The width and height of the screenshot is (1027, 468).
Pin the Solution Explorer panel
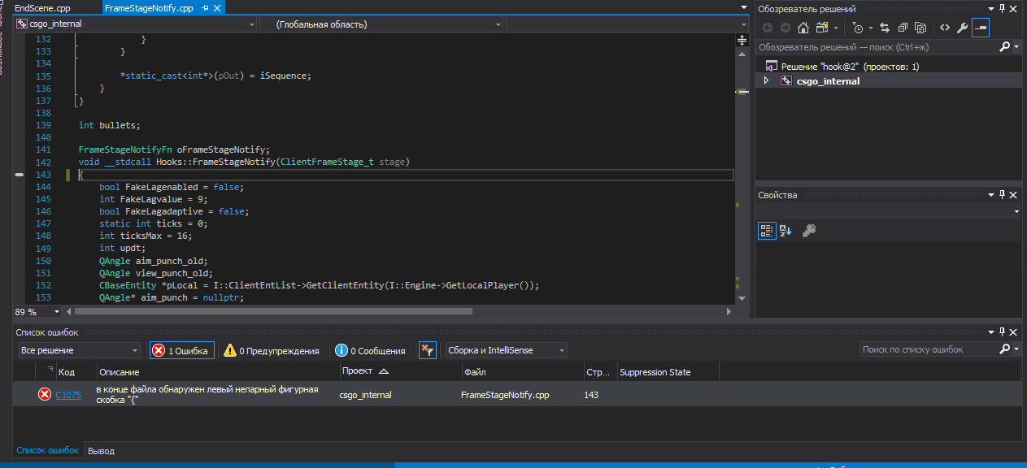point(1003,8)
